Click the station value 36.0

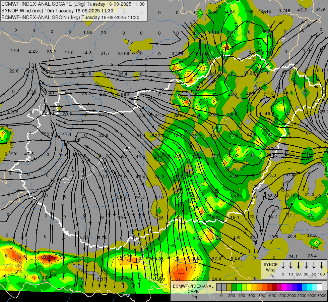coord(68,94)
